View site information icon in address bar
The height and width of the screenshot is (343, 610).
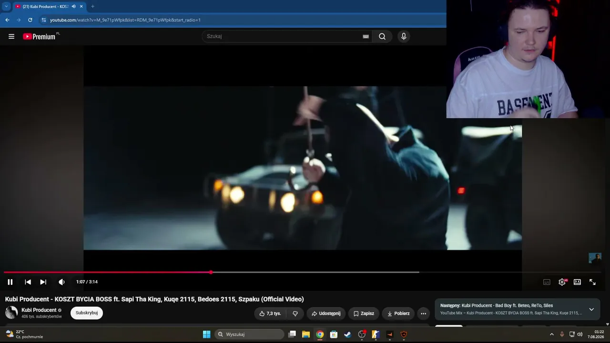click(x=44, y=20)
